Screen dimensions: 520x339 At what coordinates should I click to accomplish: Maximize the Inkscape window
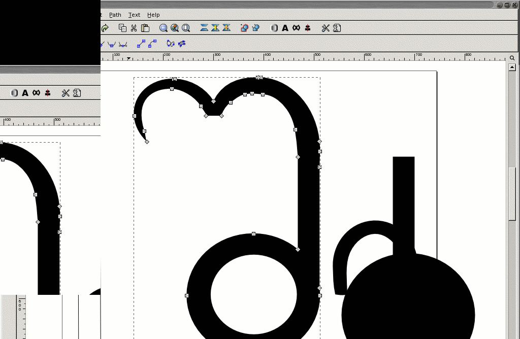coord(507,5)
